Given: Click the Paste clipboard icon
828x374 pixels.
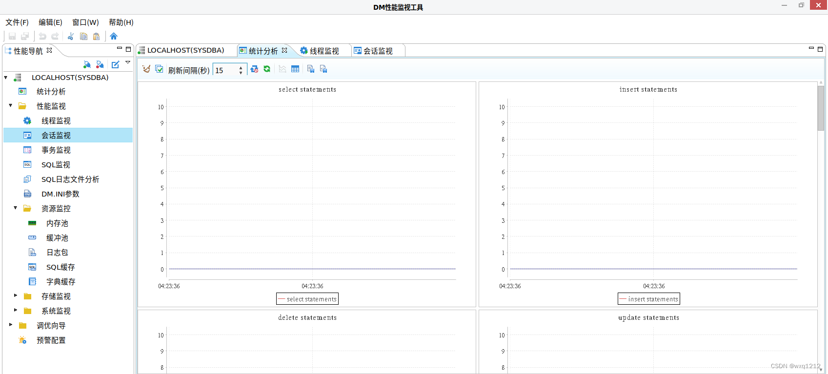Looking at the screenshot, I should tap(97, 36).
